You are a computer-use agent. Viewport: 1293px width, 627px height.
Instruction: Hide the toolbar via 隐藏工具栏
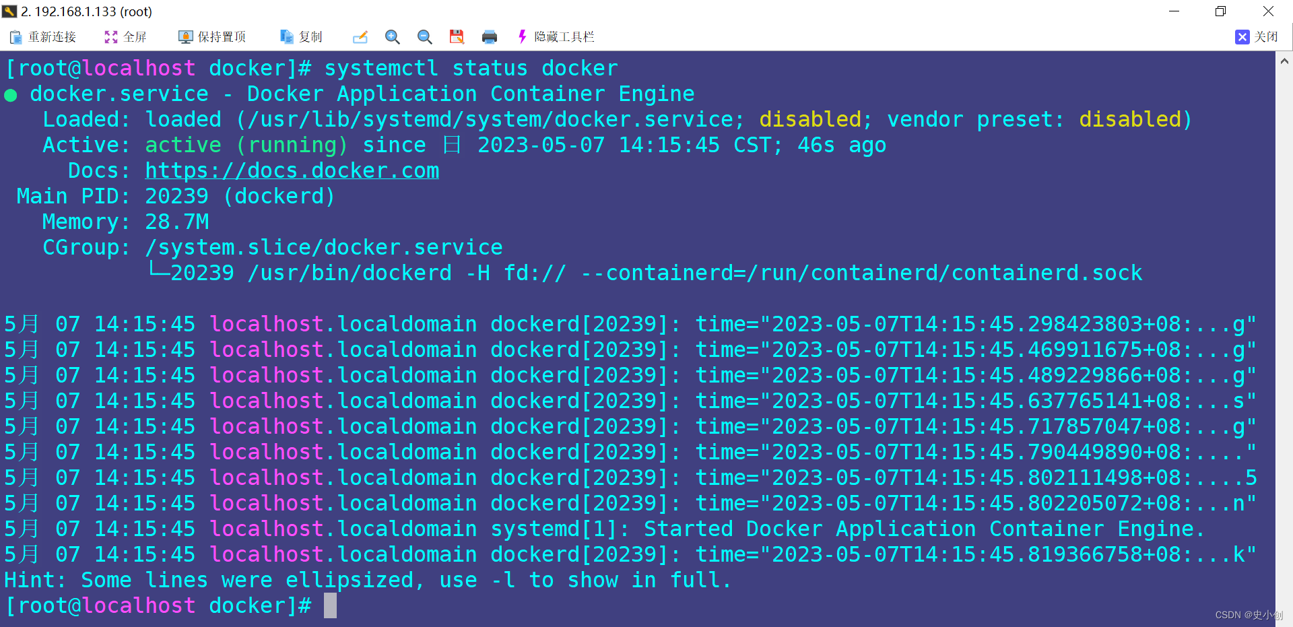[x=556, y=37]
